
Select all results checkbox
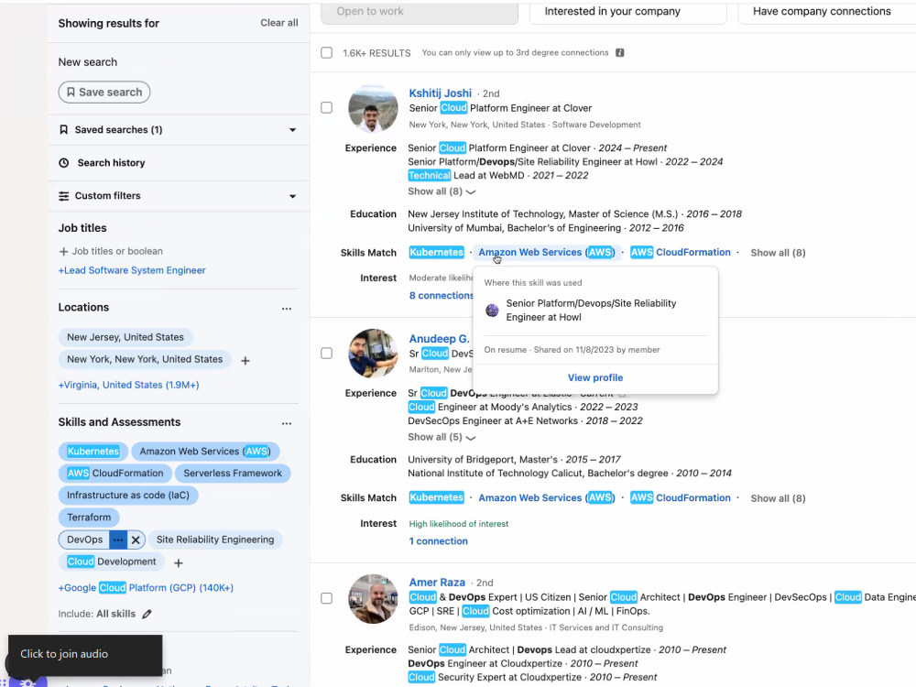click(327, 52)
